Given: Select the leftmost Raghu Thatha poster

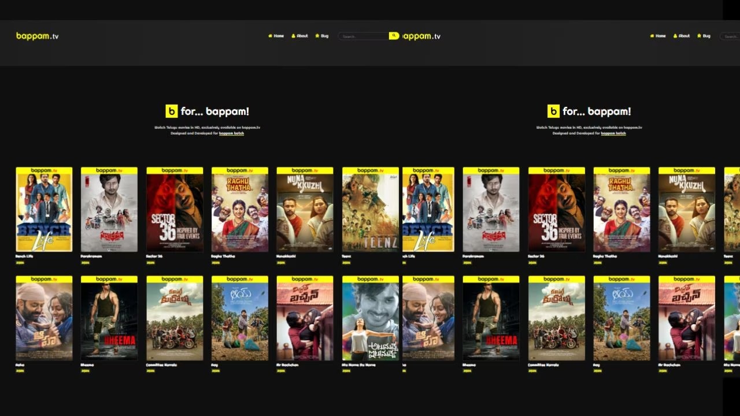Looking at the screenshot, I should coord(240,210).
